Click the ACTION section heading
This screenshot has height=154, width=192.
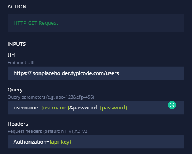[17, 7]
